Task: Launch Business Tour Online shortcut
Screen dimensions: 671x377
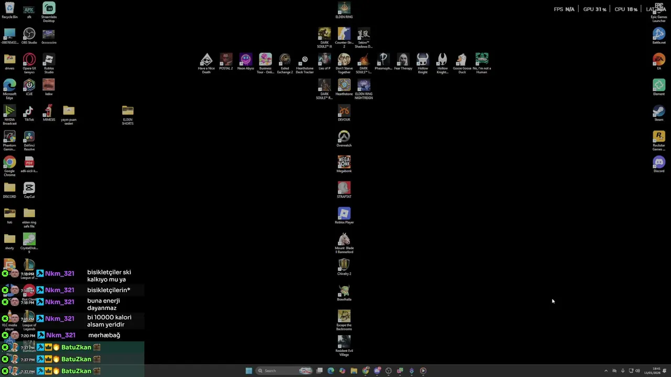Action: click(265, 63)
